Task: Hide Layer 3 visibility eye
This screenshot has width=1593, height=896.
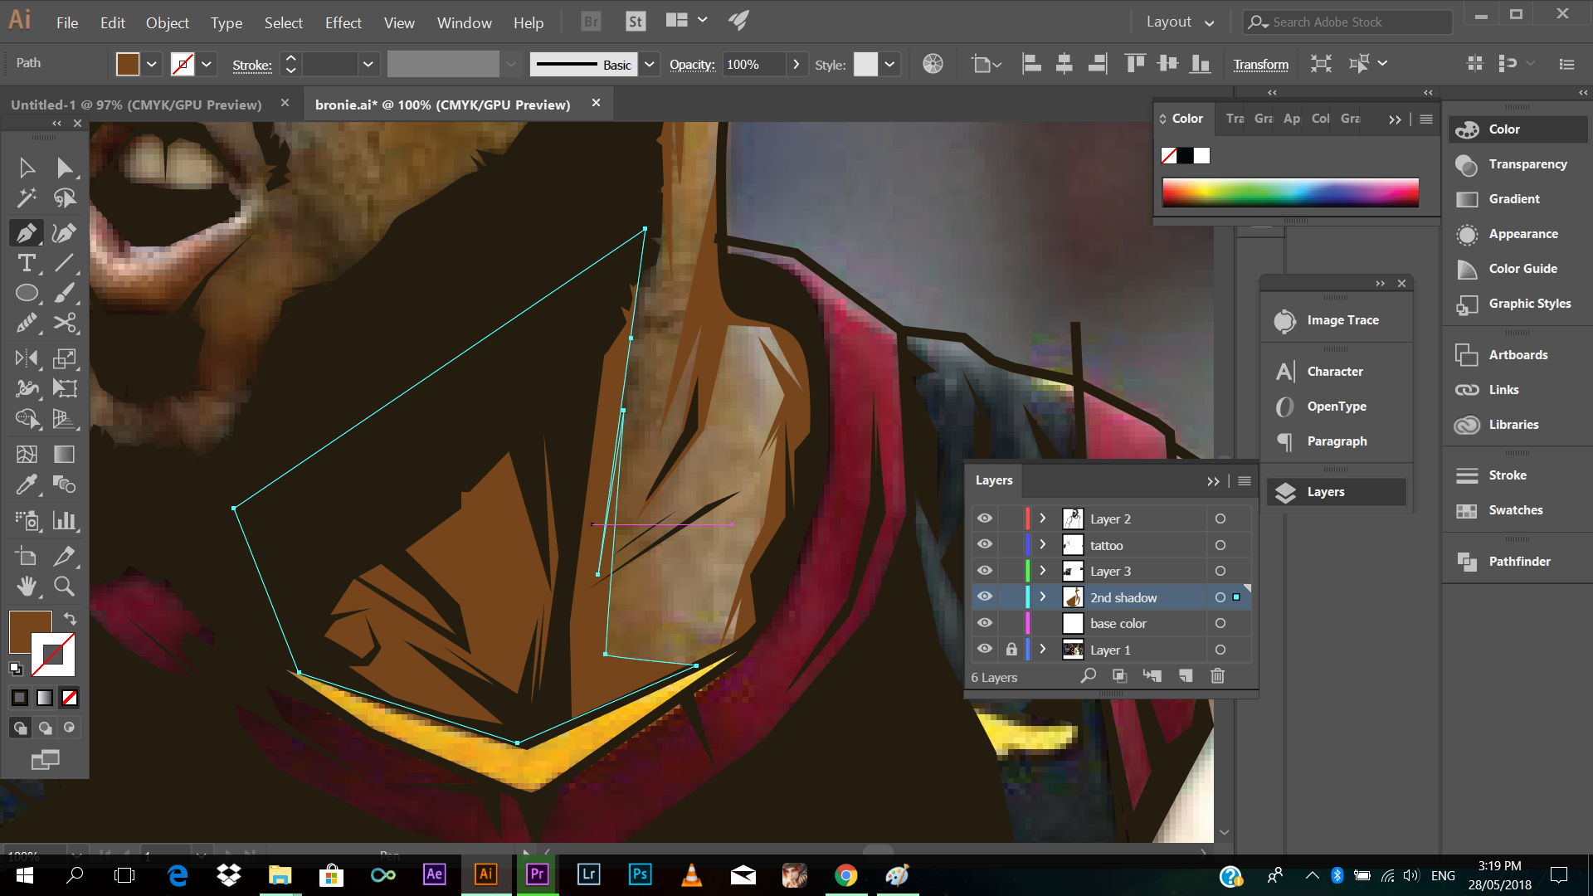Action: click(x=985, y=571)
